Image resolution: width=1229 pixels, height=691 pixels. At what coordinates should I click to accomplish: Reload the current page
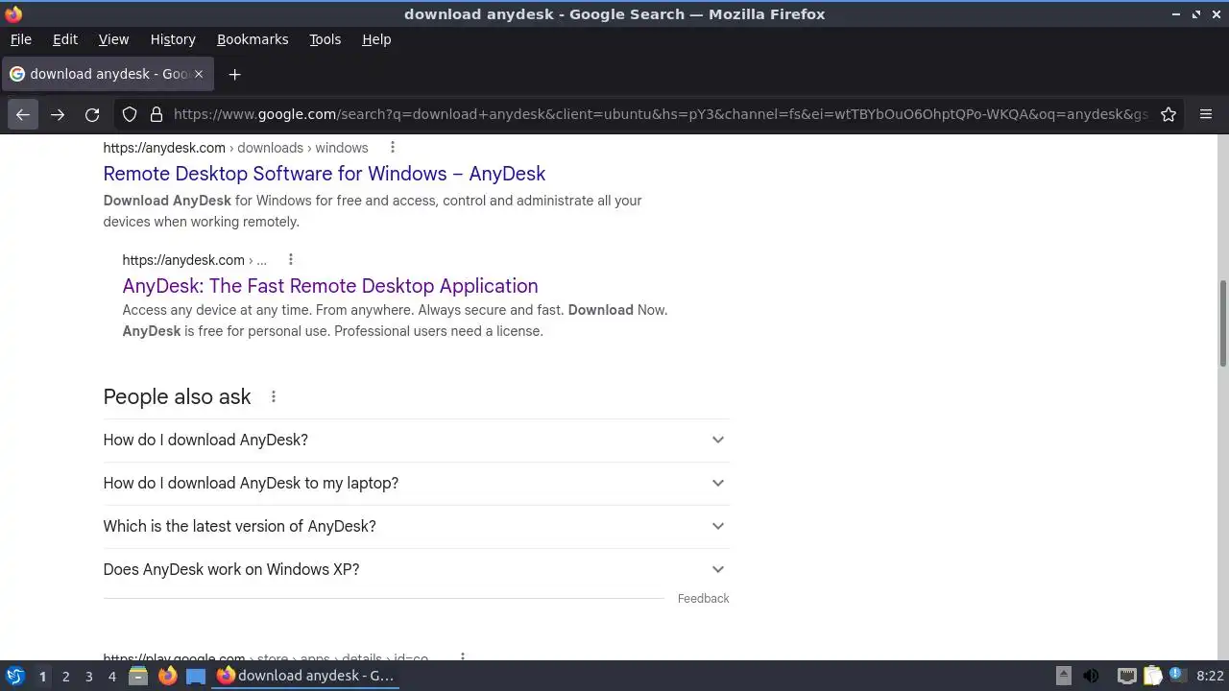click(x=92, y=114)
